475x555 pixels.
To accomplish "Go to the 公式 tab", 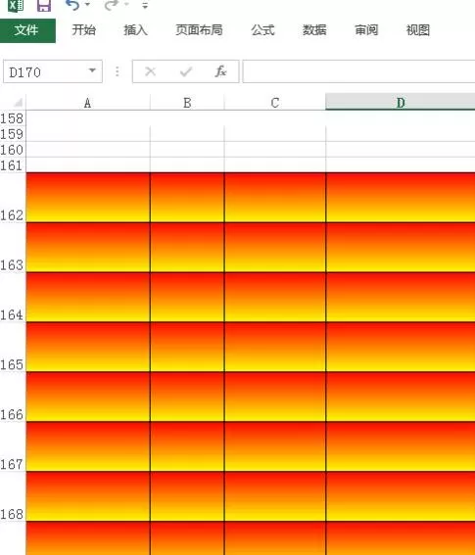I will coord(262,30).
